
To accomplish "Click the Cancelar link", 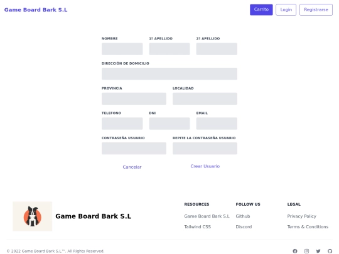I will [132, 167].
